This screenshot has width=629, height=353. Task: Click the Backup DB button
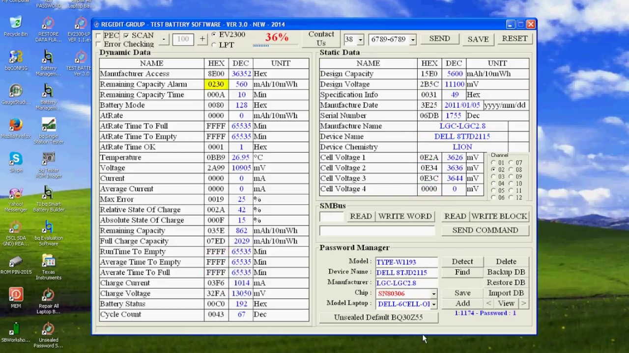506,272
